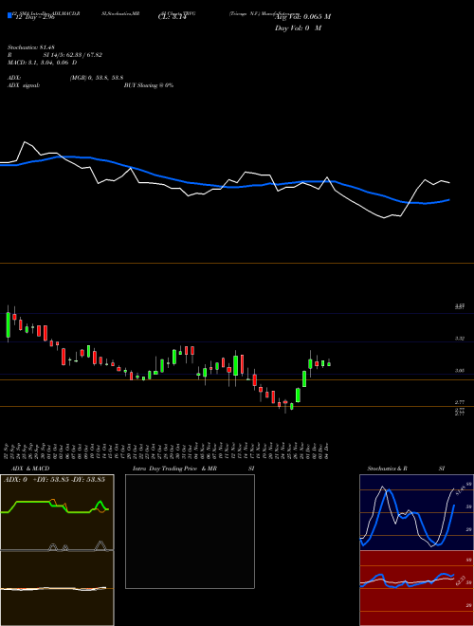Viewport: 474px width, 626px height.
Task: Click the 'Day Vol: 0 M' label
Action: 298,28
